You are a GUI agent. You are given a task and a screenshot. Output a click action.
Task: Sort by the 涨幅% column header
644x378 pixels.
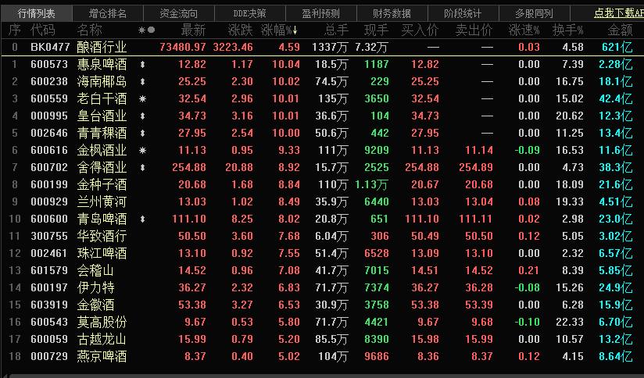279,30
